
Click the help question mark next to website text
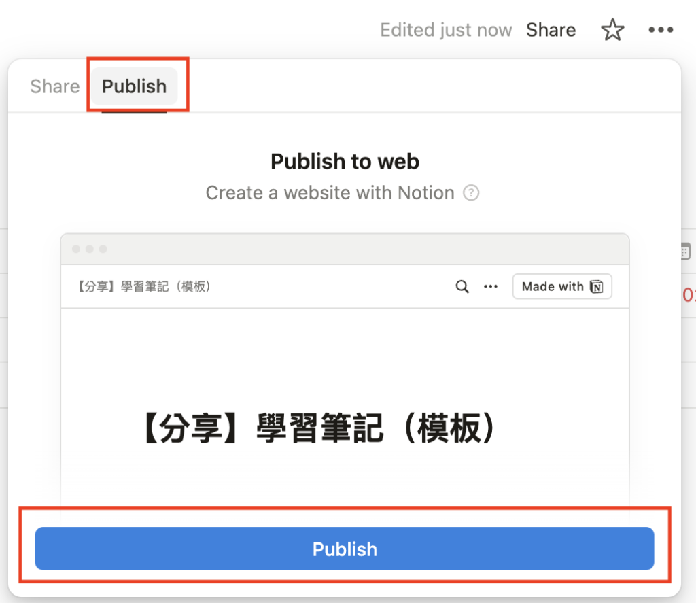[x=471, y=193]
